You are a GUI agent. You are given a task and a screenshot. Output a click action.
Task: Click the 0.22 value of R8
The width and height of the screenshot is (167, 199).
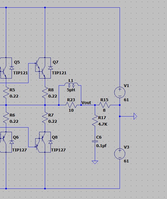point(53,96)
